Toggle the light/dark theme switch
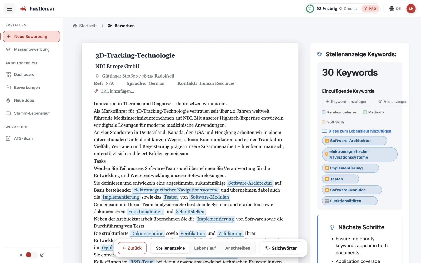The image size is (421, 263). pyautogui.click(x=31, y=255)
